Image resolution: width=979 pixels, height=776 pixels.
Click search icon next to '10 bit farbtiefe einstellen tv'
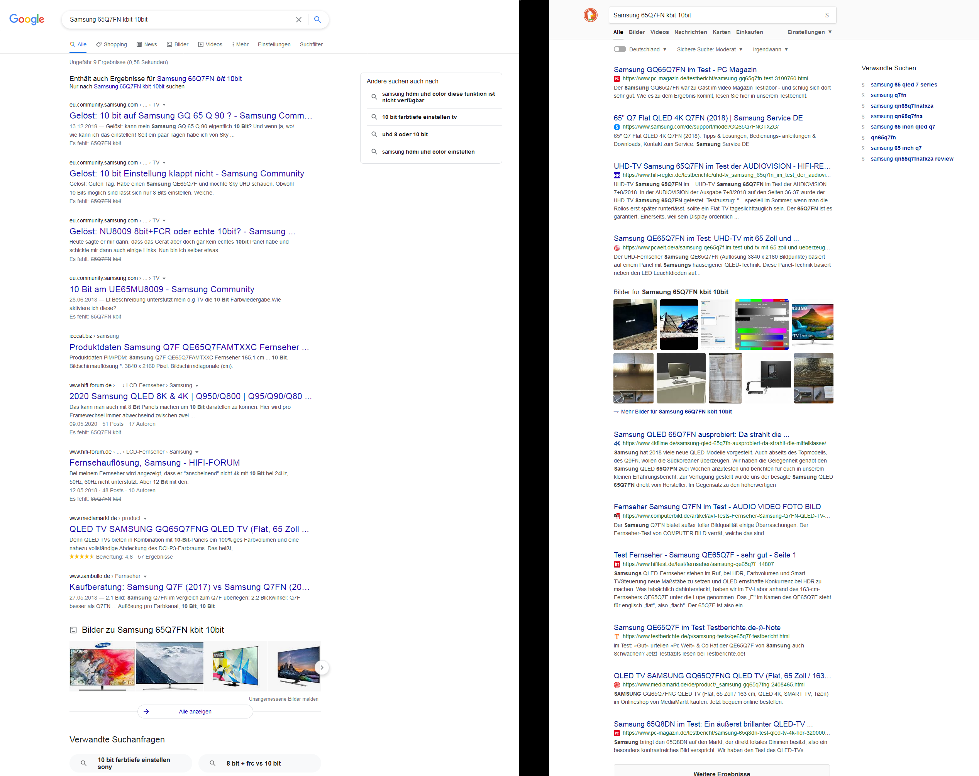pos(374,117)
